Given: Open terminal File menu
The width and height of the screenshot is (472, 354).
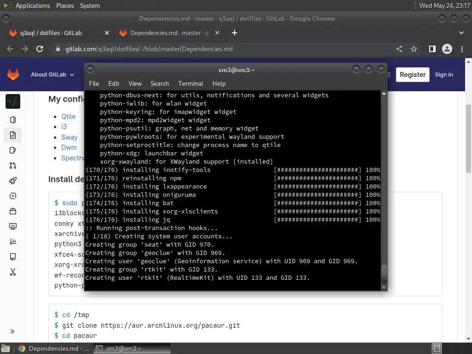Looking at the screenshot, I should click(94, 84).
